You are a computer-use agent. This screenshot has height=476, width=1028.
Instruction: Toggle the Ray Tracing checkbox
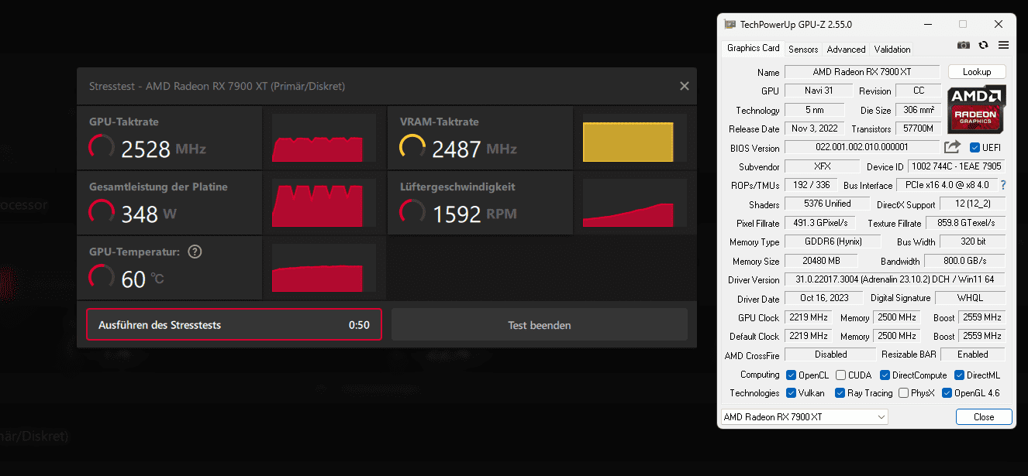pyautogui.click(x=840, y=393)
